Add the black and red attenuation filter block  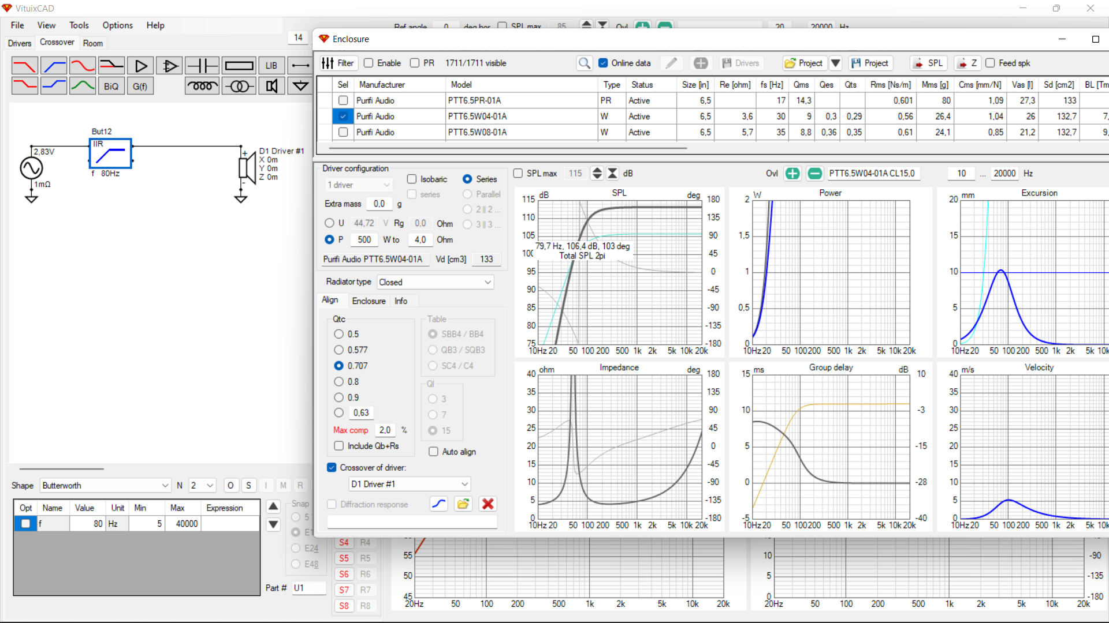(x=111, y=66)
